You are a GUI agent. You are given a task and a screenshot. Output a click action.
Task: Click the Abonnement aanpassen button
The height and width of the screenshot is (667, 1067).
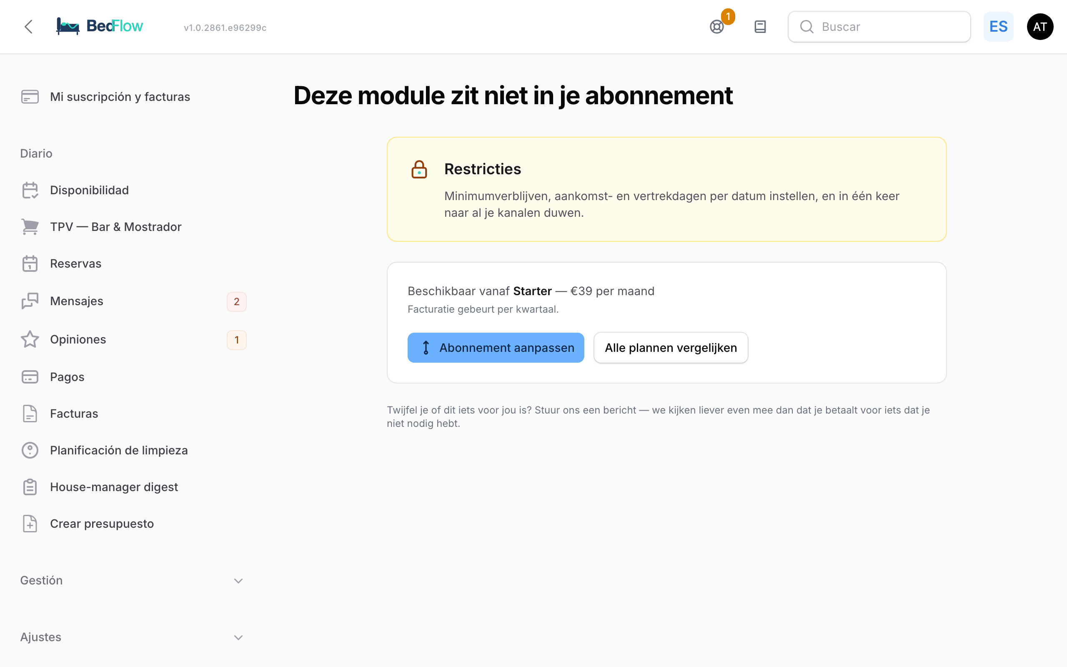tap(496, 348)
